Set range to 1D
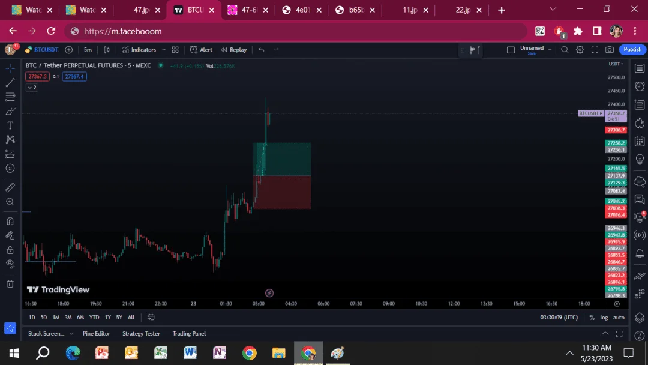The height and width of the screenshot is (365, 648). point(32,318)
